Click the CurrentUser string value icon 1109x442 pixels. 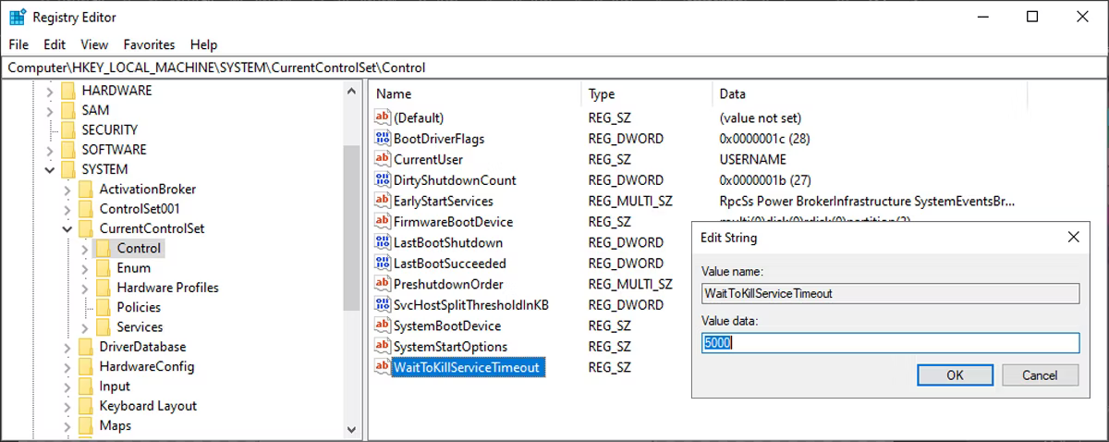point(383,159)
